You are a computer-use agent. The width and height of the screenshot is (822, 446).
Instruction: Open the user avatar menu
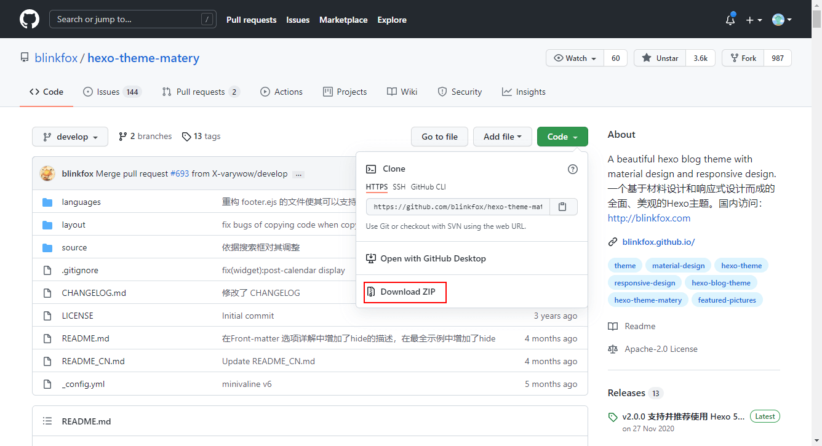[x=781, y=20]
